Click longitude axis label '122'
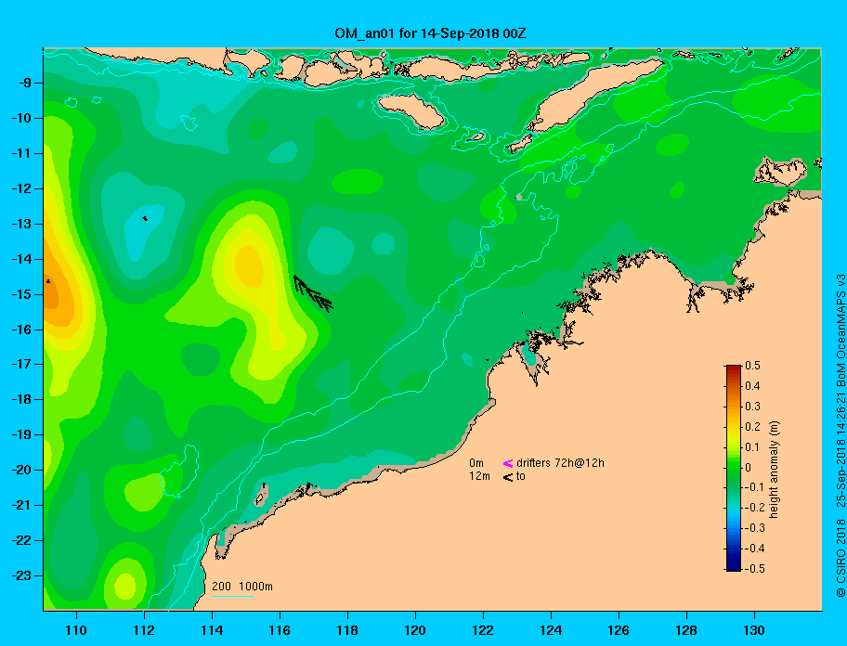Screen dimensions: 847x646 tap(483, 630)
